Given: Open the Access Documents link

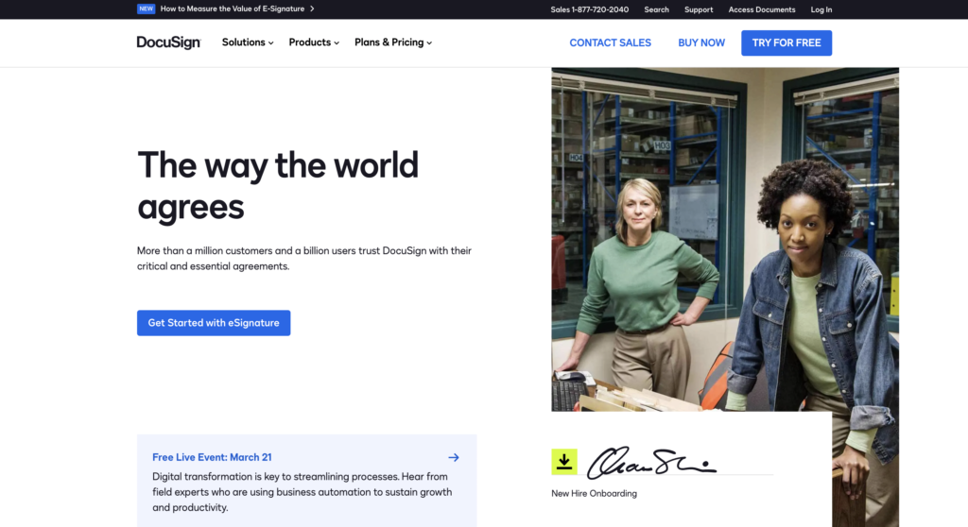Looking at the screenshot, I should click(x=762, y=9).
